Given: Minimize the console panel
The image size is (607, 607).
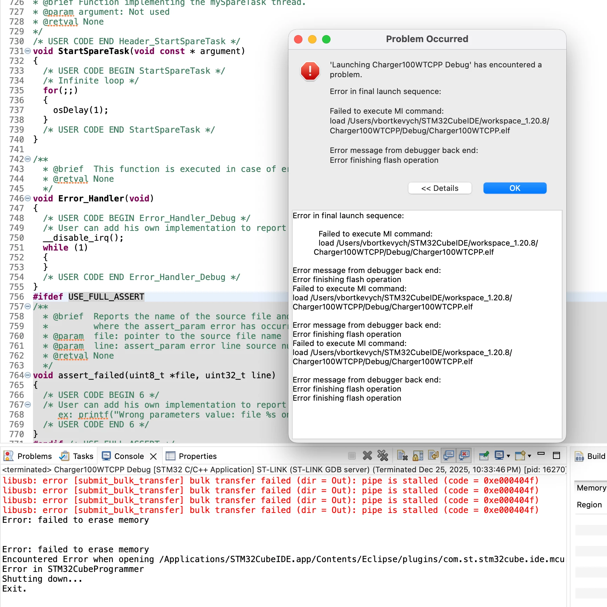Looking at the screenshot, I should pyautogui.click(x=541, y=454).
